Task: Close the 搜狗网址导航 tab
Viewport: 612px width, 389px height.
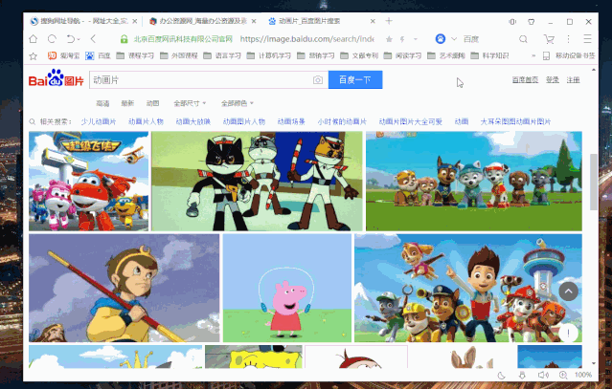Action: click(x=135, y=21)
